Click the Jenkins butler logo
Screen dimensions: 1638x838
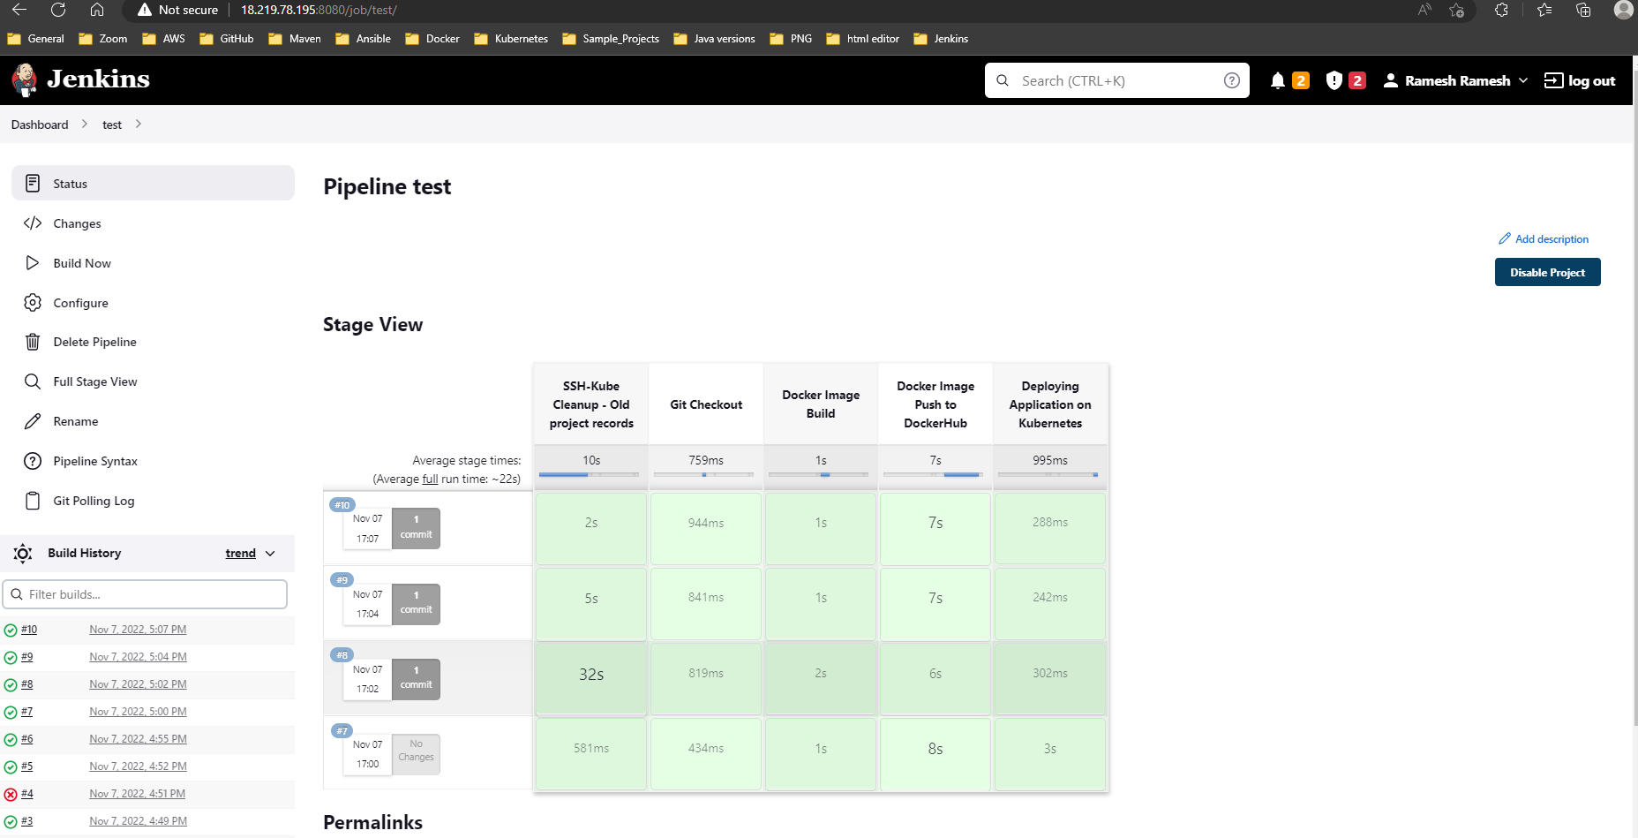coord(24,79)
